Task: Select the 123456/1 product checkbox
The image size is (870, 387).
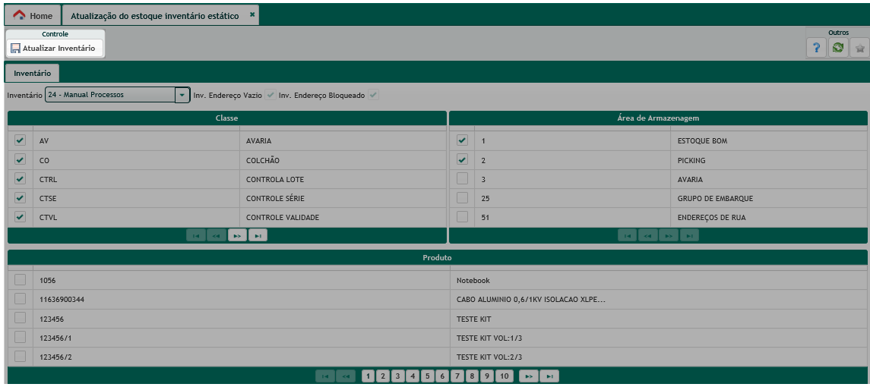Action: 20,337
